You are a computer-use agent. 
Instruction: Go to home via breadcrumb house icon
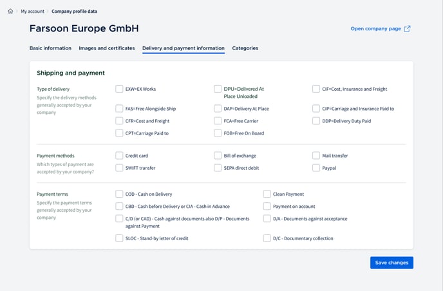pos(10,12)
